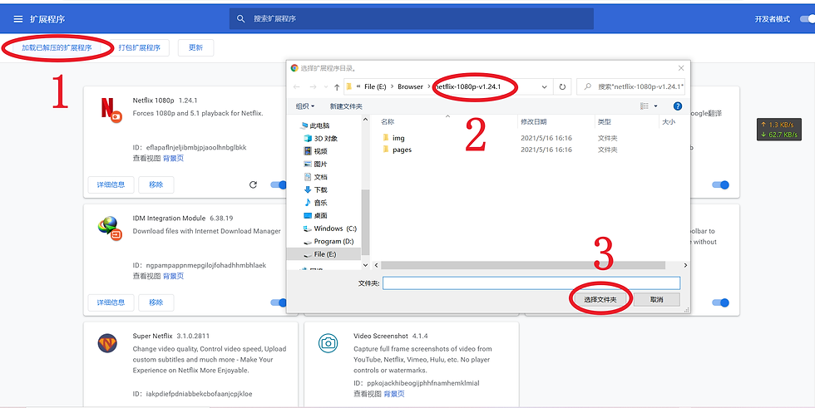The width and height of the screenshot is (815, 408).
Task: Toggle the 开发者模式 switch
Action: click(x=808, y=19)
